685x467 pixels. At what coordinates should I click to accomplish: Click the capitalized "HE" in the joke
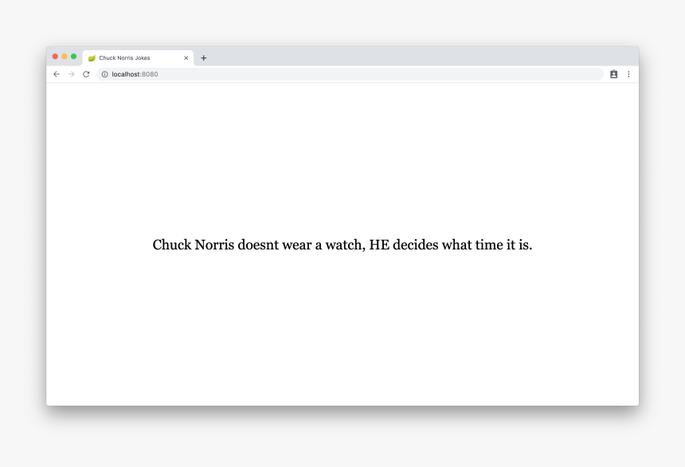point(379,245)
